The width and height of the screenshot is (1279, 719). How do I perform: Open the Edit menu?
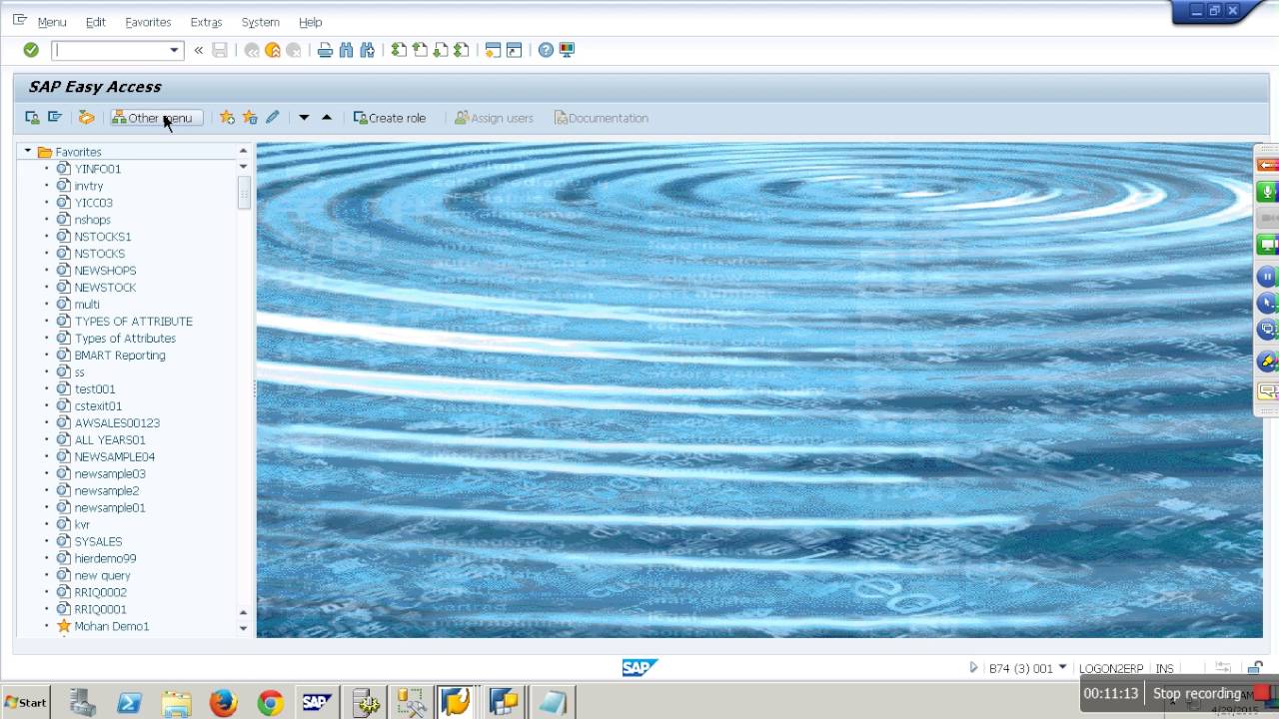[95, 22]
